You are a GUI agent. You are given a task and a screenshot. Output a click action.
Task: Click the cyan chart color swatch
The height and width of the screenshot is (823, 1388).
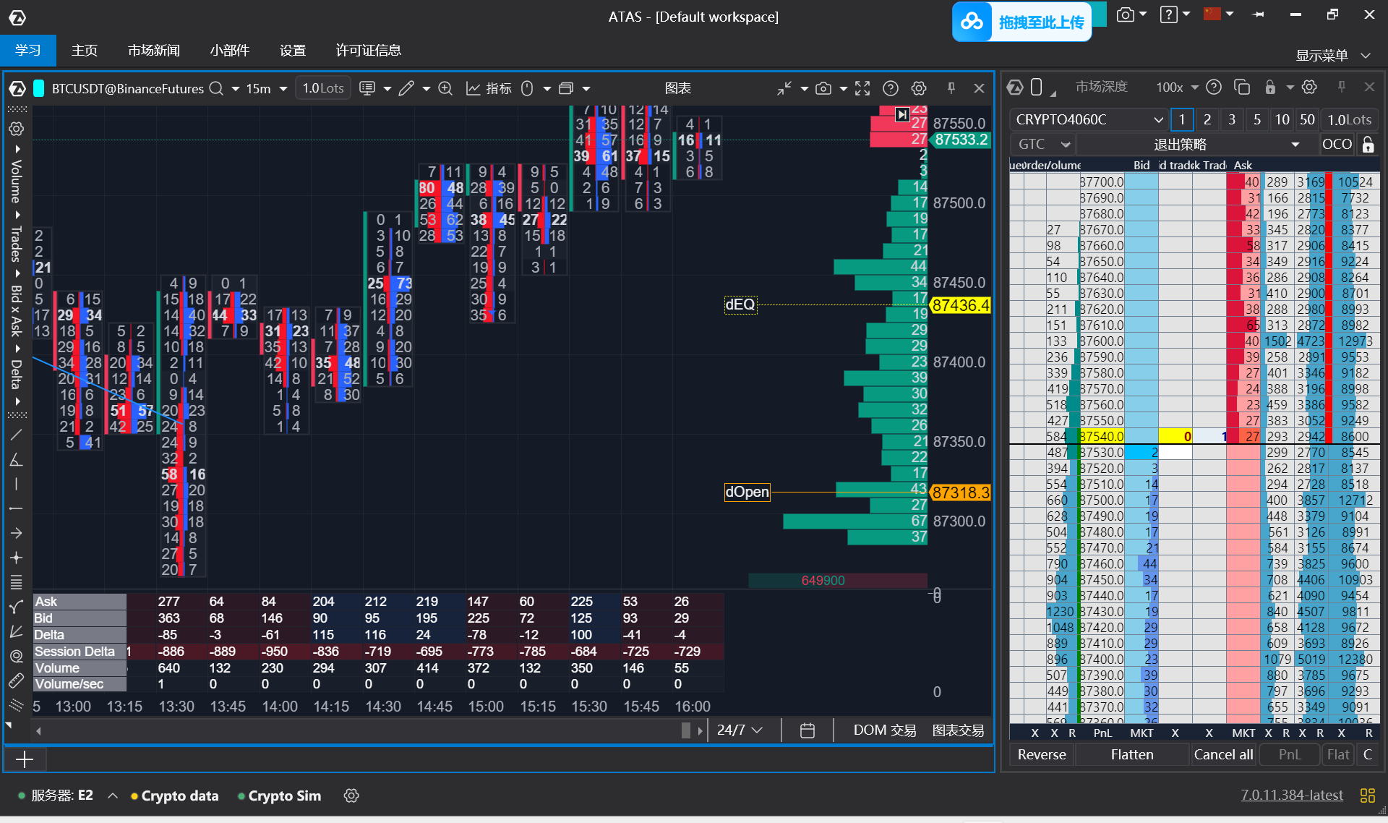coord(39,88)
